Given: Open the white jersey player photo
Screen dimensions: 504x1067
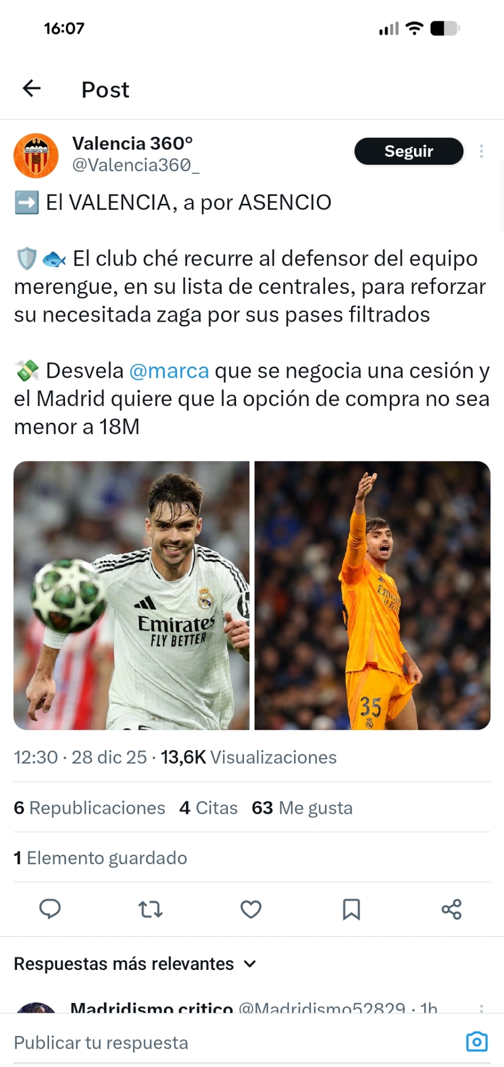Looking at the screenshot, I should 132,595.
